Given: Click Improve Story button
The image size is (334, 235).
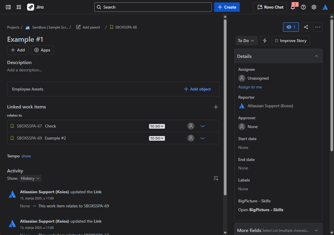Looking at the screenshot, I should [291, 41].
